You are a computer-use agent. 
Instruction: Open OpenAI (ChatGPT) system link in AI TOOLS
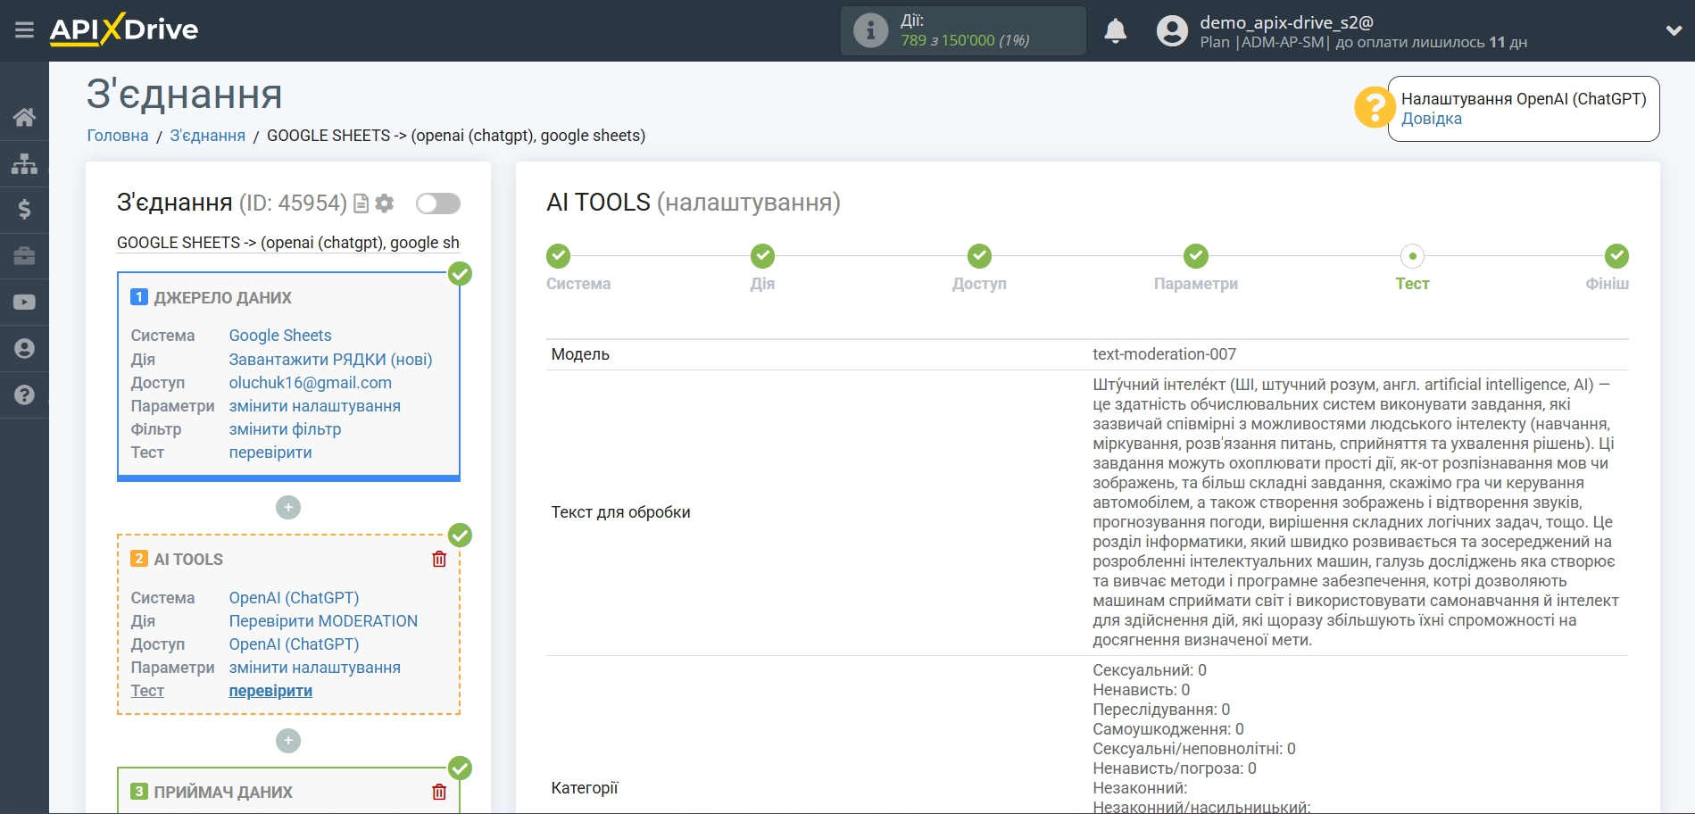coord(294,598)
